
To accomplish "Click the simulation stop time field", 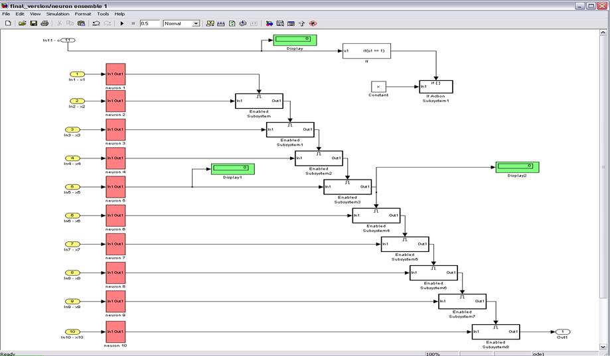I will (x=149, y=23).
